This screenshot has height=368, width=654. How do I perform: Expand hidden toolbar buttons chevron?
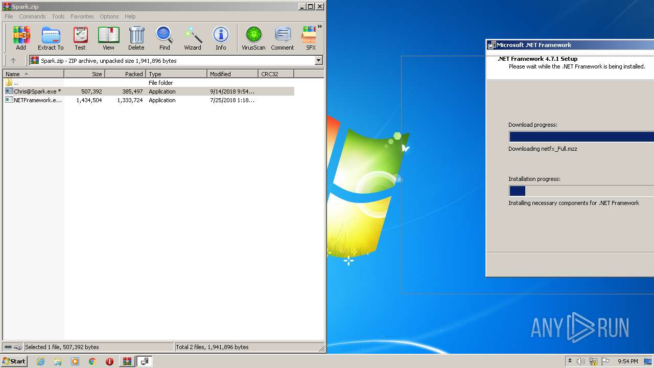point(320,27)
